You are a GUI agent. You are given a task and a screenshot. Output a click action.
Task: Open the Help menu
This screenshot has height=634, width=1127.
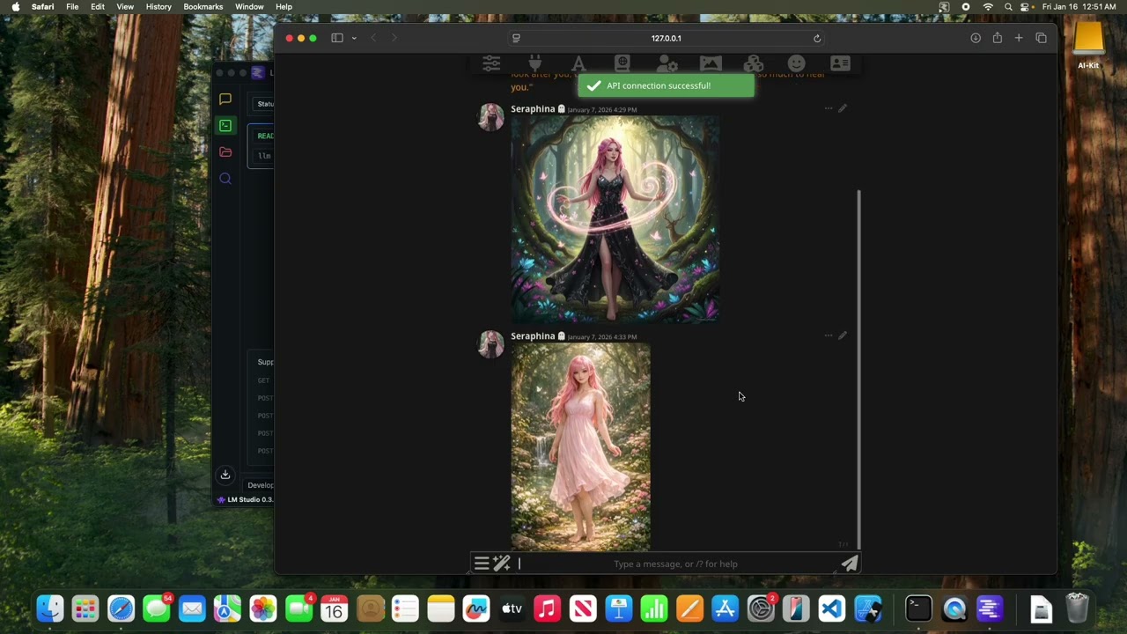coord(284,7)
